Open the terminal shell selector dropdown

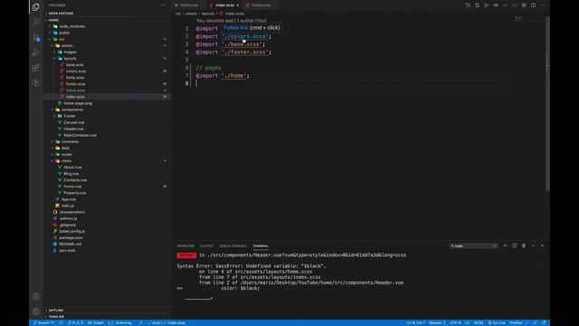(x=473, y=245)
